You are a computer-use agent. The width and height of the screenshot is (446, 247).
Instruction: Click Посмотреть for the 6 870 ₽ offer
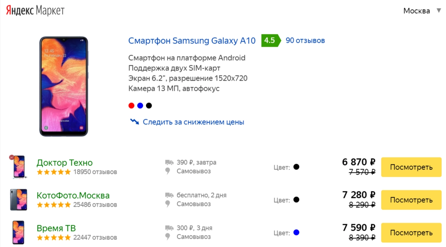[x=411, y=167]
